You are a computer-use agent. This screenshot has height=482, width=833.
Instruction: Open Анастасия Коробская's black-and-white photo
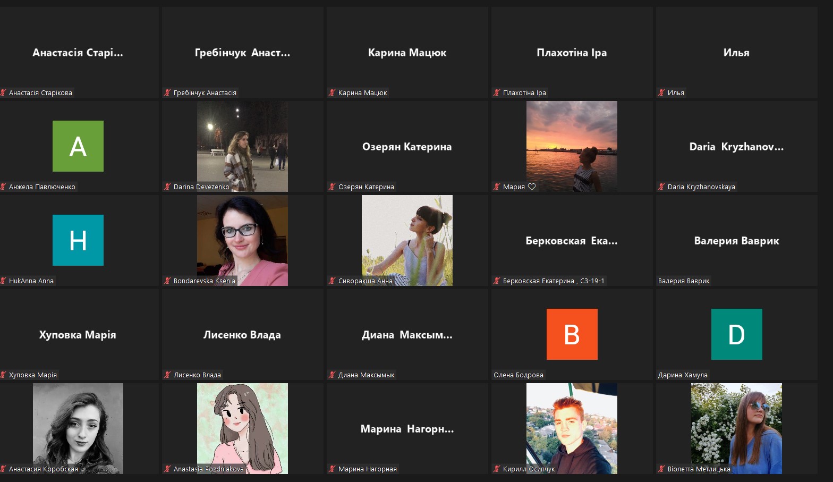pyautogui.click(x=78, y=428)
